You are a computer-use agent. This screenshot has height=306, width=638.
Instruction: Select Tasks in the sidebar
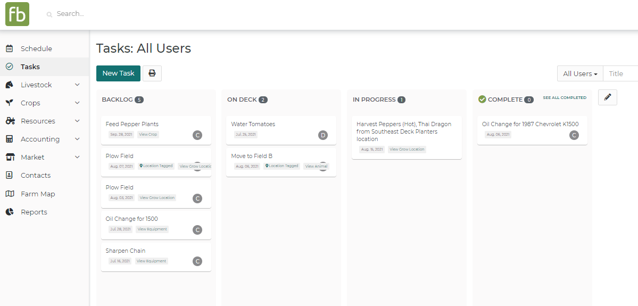tap(30, 67)
